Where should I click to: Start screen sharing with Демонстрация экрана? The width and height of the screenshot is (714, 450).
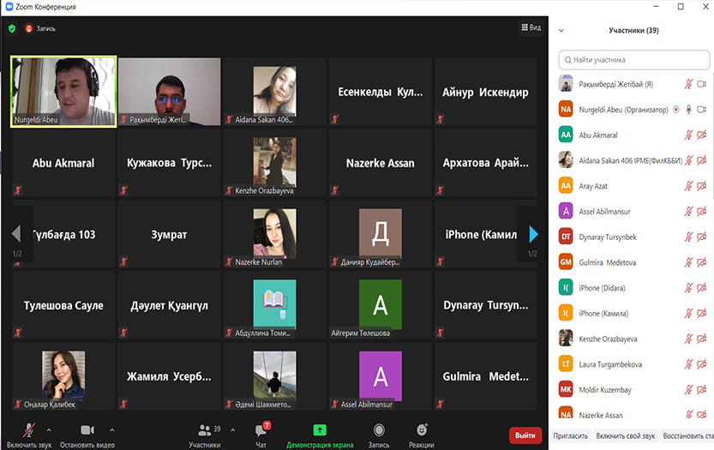click(319, 430)
